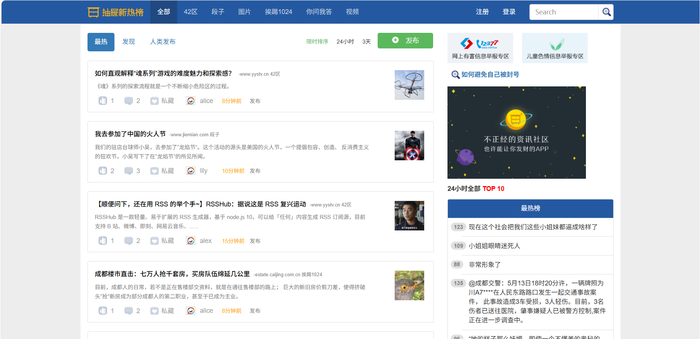Click alice's avatar icon on the first post
Viewport: 700px width, 339px height.
point(191,101)
